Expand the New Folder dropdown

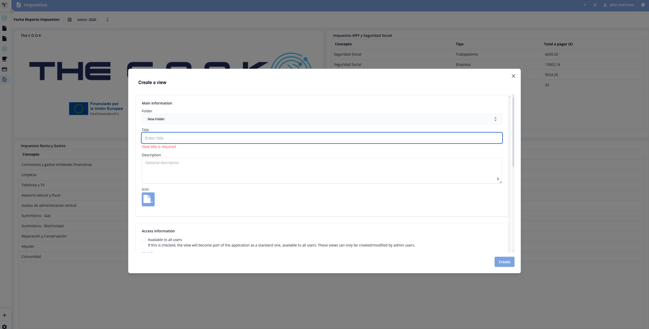pos(321,119)
